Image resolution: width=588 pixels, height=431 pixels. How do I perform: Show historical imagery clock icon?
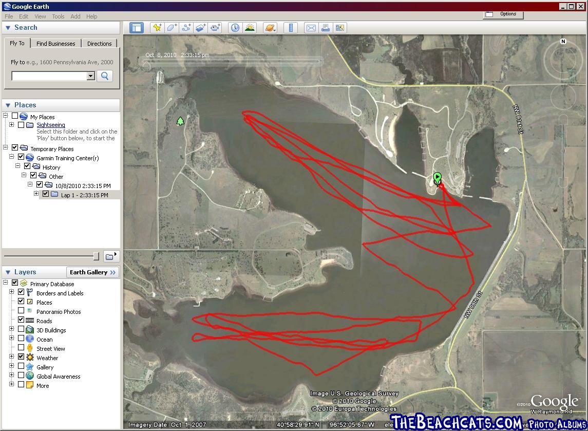coord(235,28)
